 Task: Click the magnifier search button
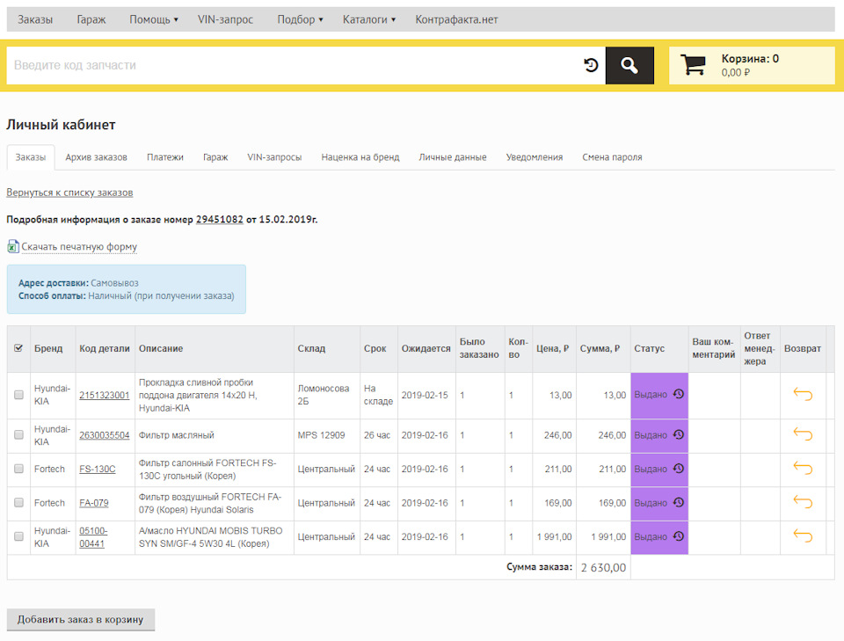[x=629, y=65]
